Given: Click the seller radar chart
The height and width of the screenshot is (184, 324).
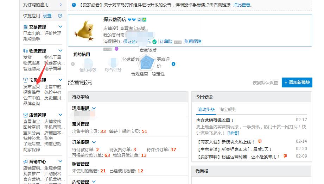Looking at the screenshot, I should point(146,62).
